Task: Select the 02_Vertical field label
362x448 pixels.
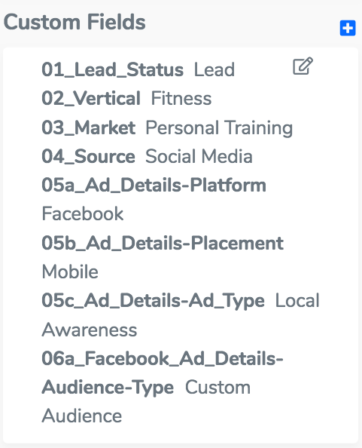Action: point(91,99)
